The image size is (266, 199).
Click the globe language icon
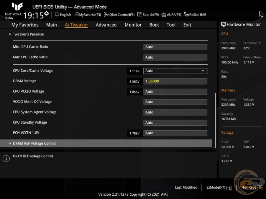click(x=57, y=14)
